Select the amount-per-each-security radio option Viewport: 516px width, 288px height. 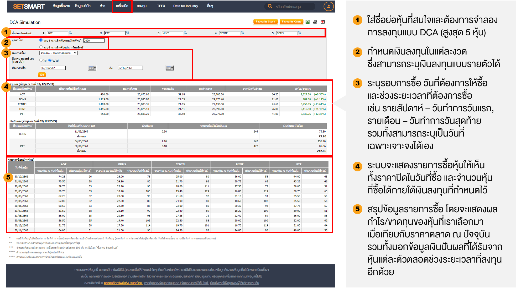(x=41, y=47)
